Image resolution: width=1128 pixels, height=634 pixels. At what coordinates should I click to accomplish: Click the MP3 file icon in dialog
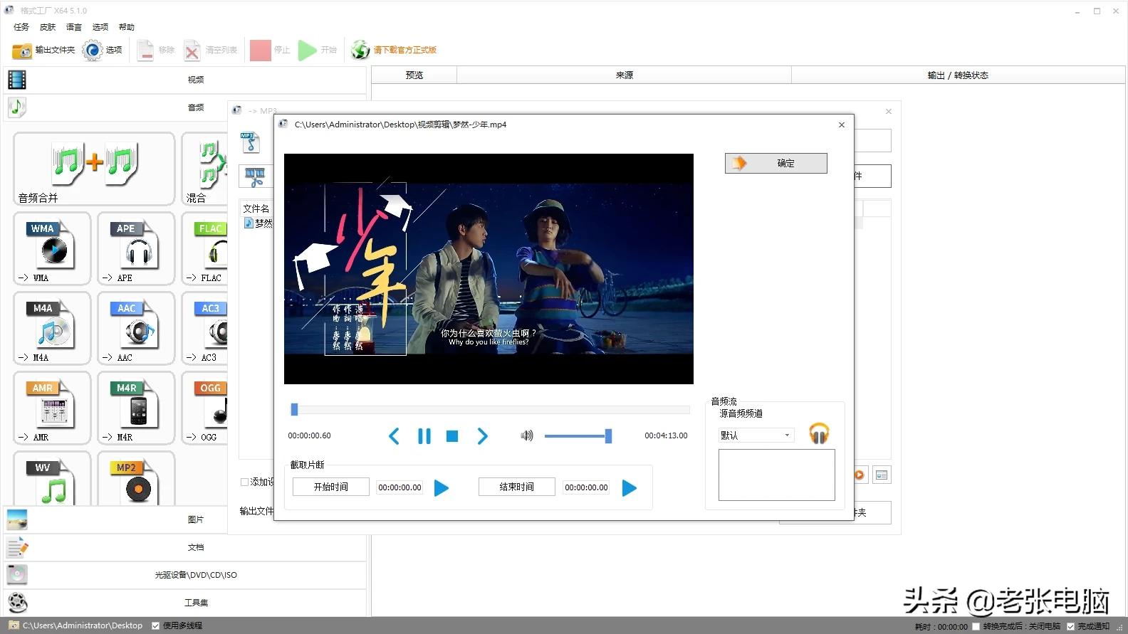click(x=250, y=142)
